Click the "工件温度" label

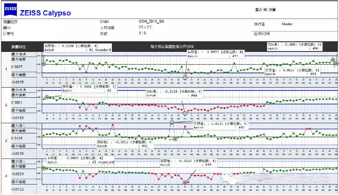[107, 28]
